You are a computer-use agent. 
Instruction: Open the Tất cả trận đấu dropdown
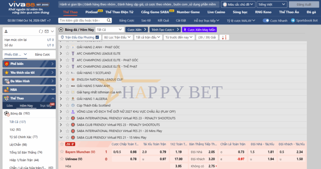pyautogui.click(x=148, y=37)
